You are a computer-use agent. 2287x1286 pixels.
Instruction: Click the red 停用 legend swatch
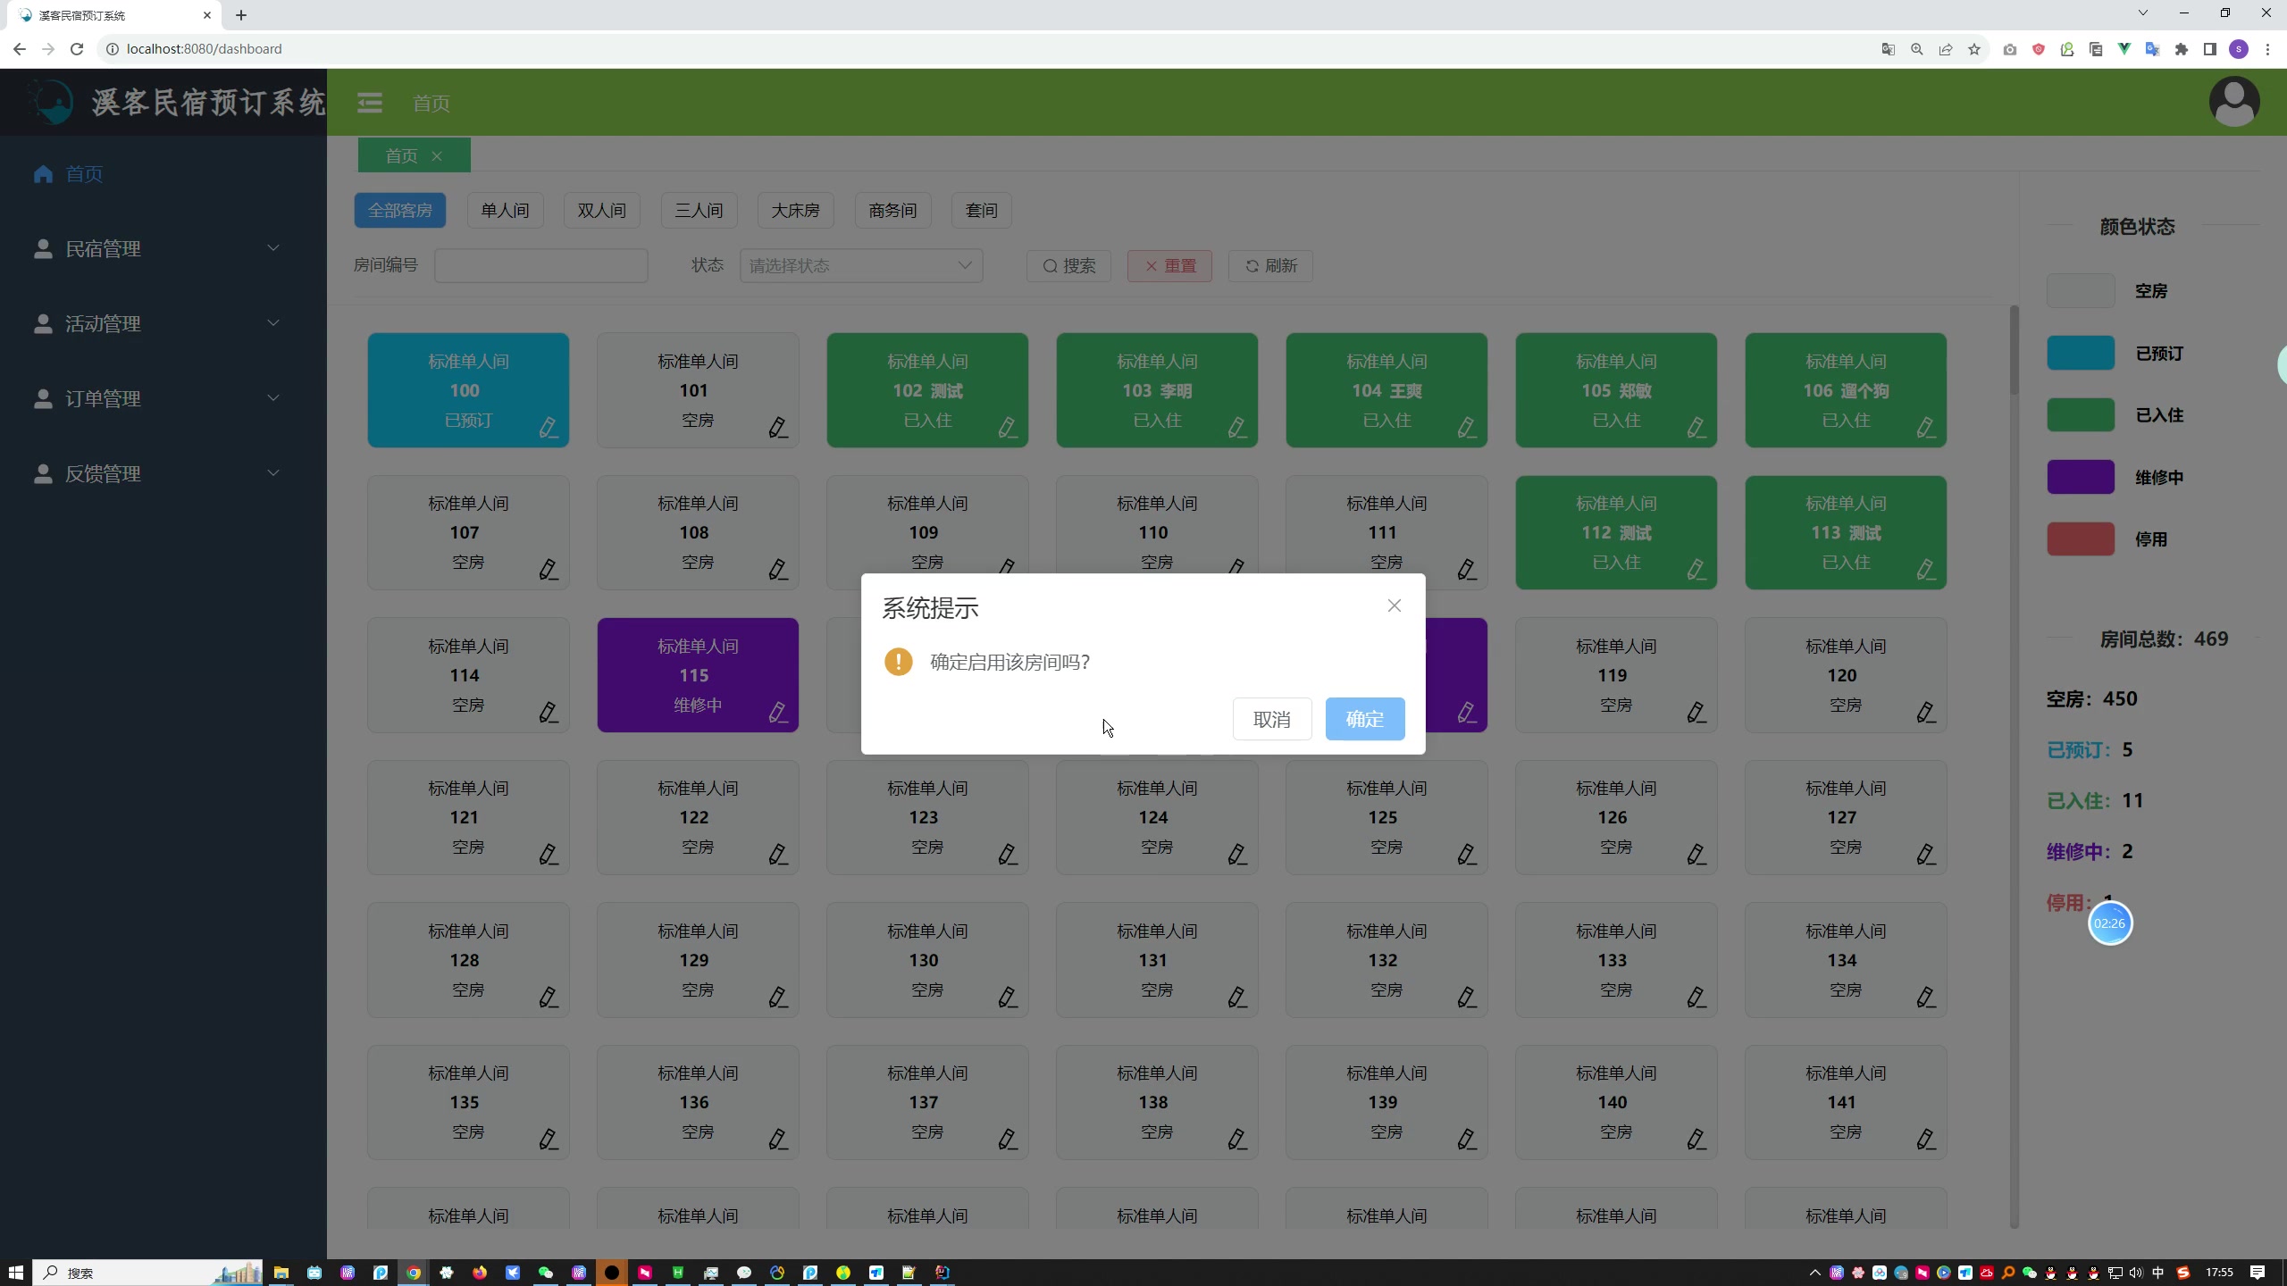click(x=2081, y=539)
